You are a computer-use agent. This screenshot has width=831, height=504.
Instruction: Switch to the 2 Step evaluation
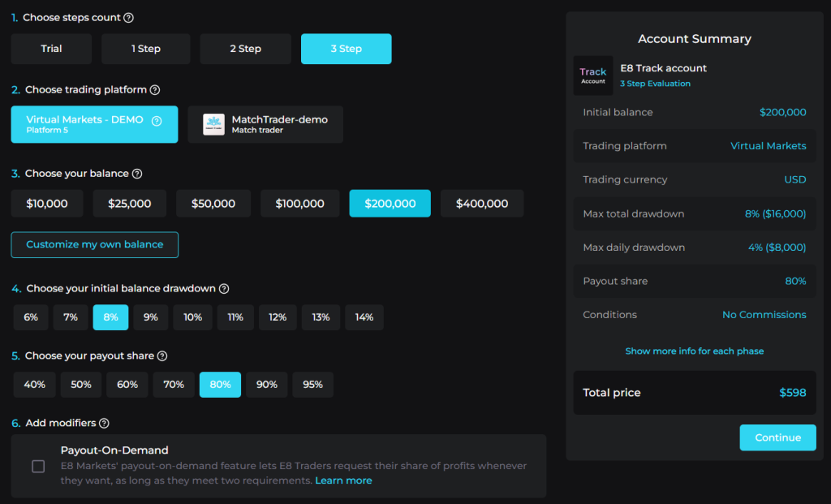pos(245,49)
